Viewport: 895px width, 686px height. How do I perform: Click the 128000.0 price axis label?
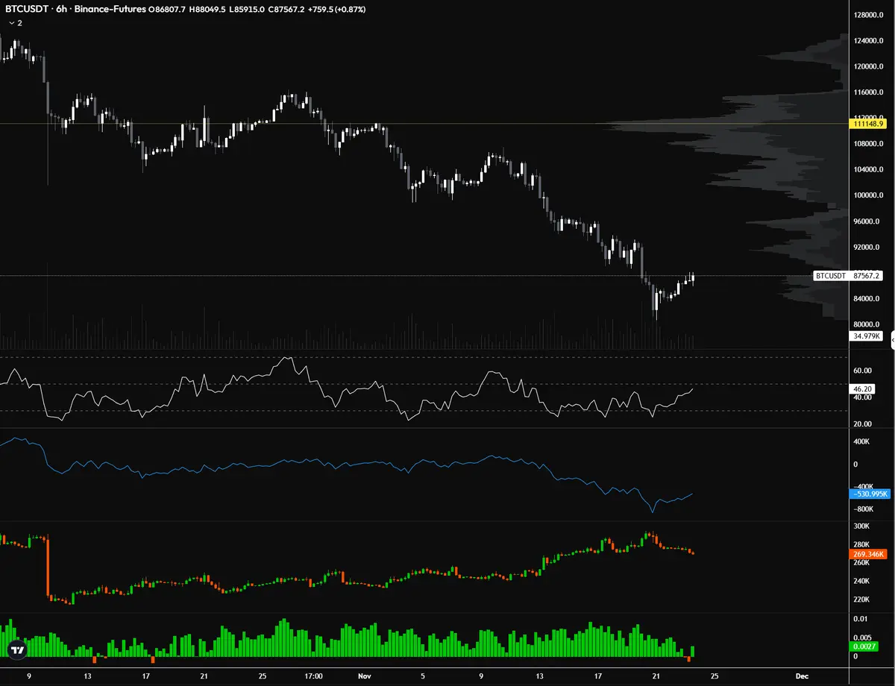(868, 15)
